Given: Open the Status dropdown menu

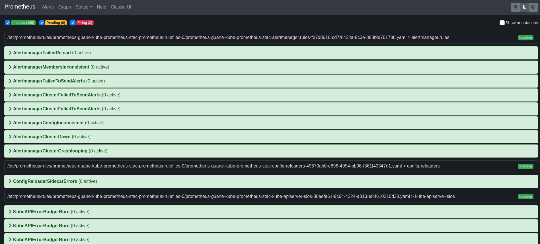Looking at the screenshot, I should [84, 7].
